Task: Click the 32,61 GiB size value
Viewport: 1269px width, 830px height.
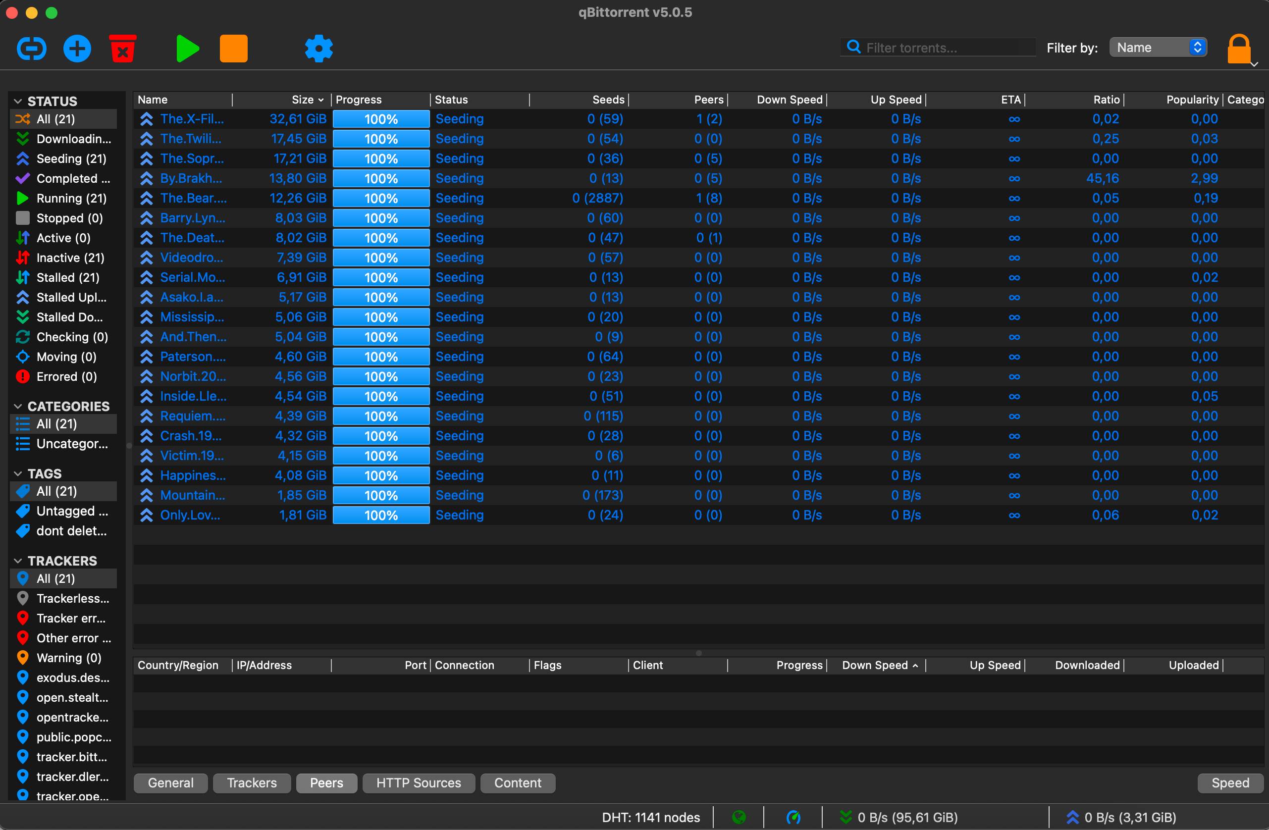Action: 298,119
